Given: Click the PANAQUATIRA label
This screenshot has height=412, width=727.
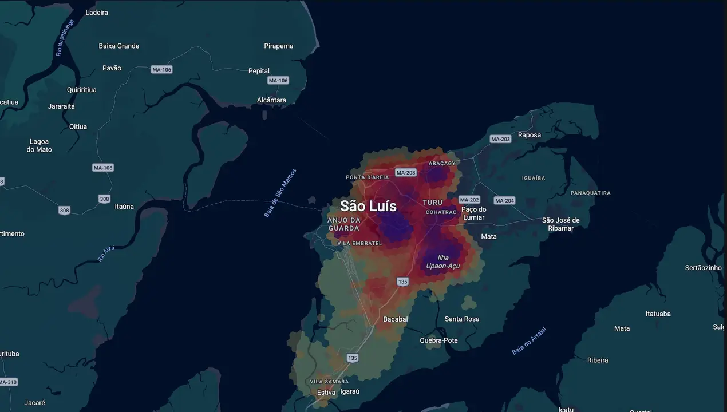Looking at the screenshot, I should tap(591, 193).
